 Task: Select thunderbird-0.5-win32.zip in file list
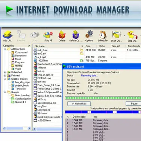[x=48, y=64]
